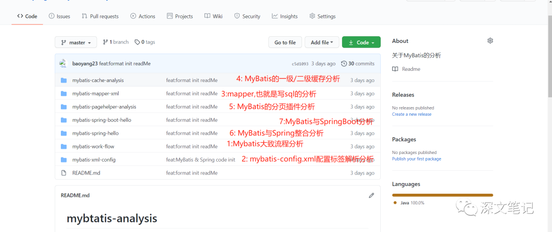Click folder icon for mybatis-spring-hello
This screenshot has height=232, width=552.
[64, 134]
